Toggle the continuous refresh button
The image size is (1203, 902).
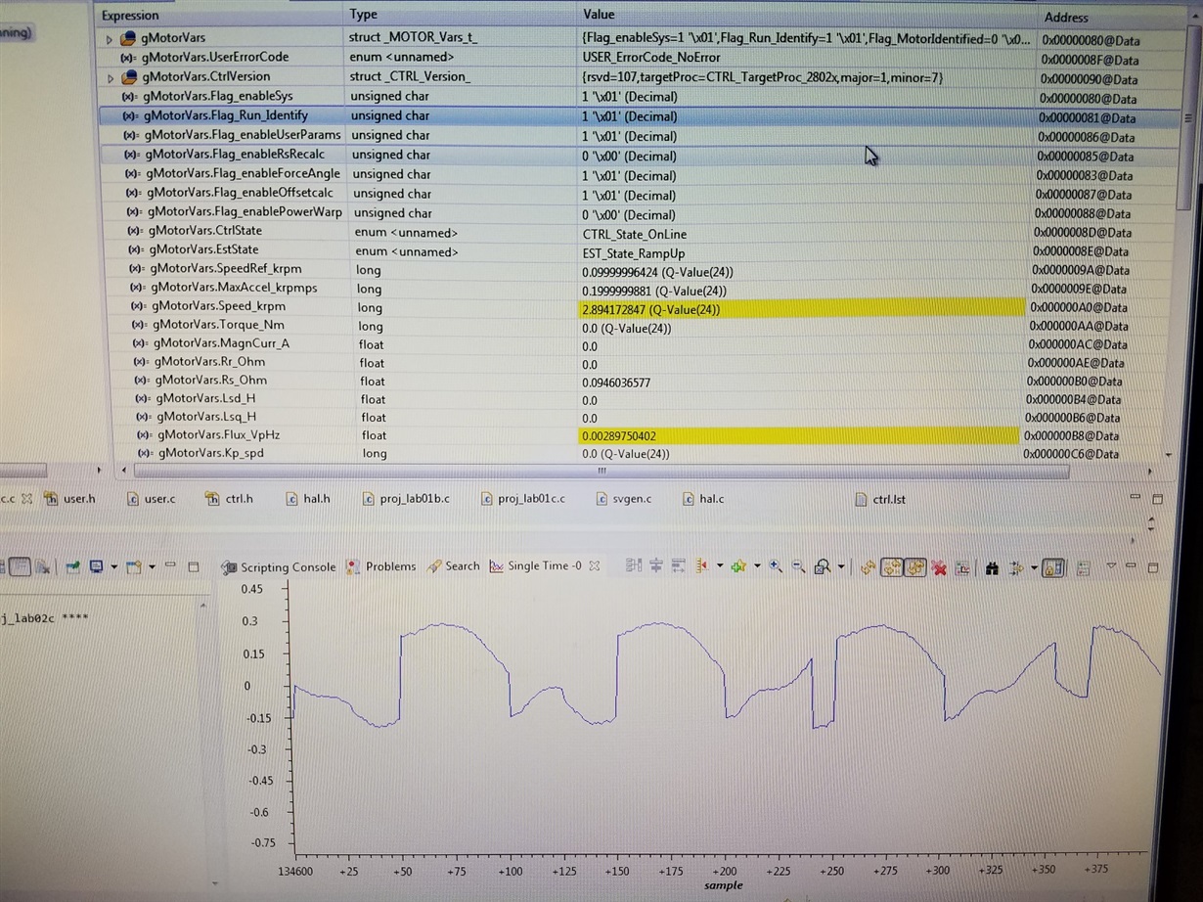coord(915,566)
